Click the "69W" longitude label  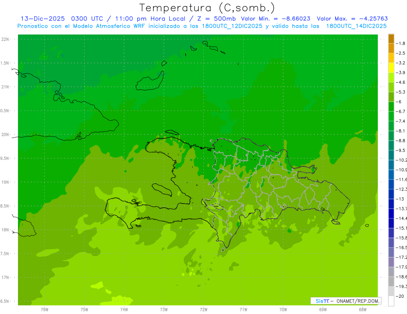(323, 310)
